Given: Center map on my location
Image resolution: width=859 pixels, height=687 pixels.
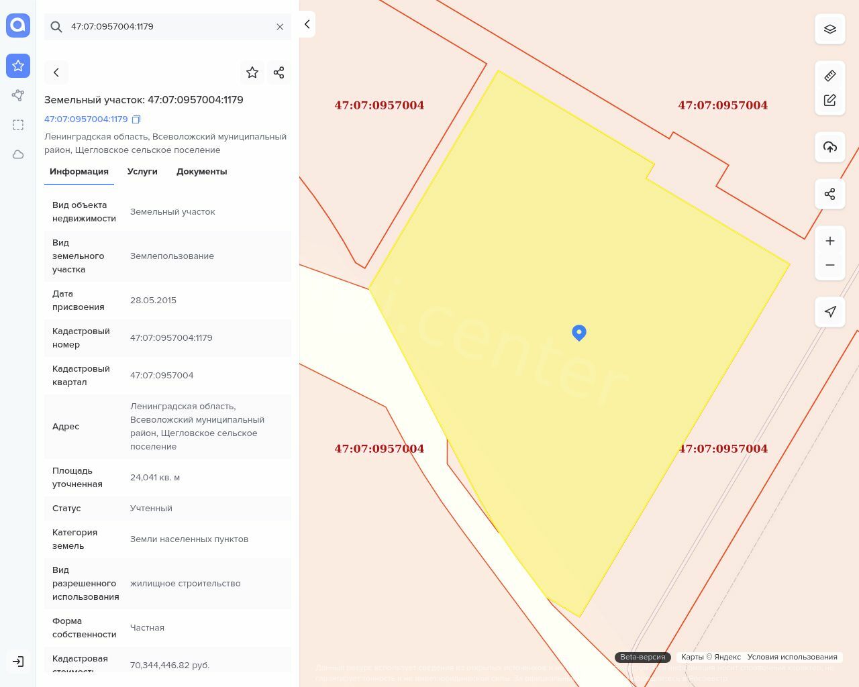Looking at the screenshot, I should [830, 312].
